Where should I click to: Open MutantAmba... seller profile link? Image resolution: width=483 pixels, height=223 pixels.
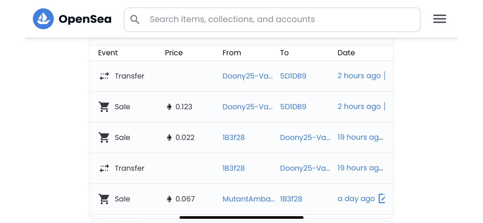248,199
